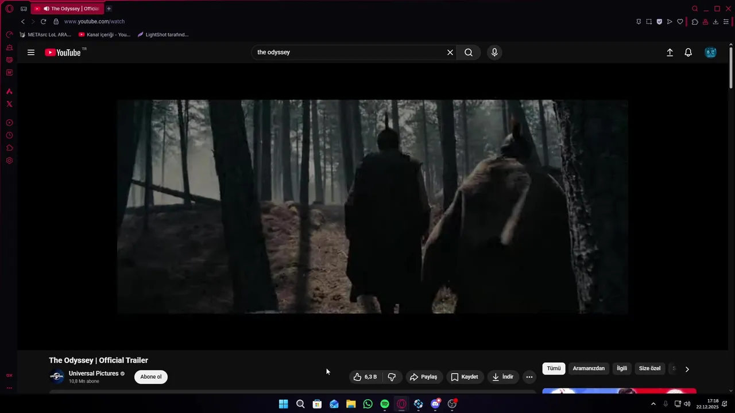Viewport: 735px width, 413px height.
Task: Click the video player to pause
Action: point(372,206)
